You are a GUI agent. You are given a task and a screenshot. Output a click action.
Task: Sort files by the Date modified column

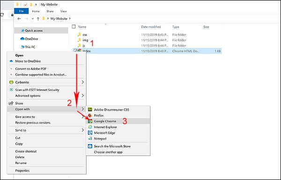(151, 27)
